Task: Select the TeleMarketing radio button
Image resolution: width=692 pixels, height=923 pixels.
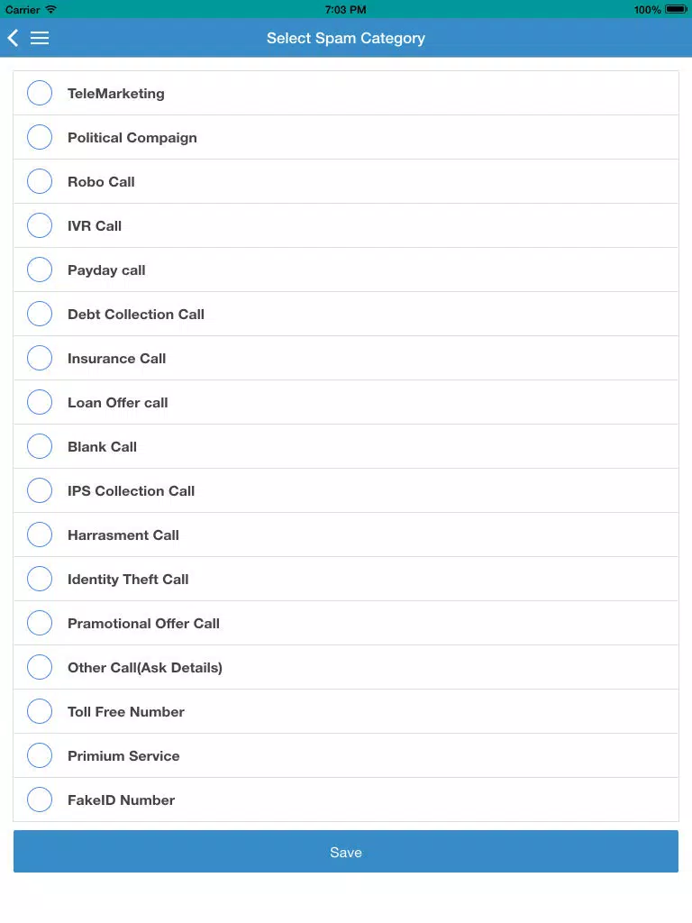Action: (40, 93)
